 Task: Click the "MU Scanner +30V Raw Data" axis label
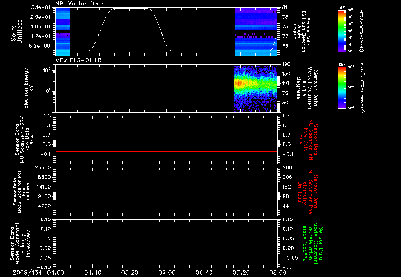(x=25, y=140)
